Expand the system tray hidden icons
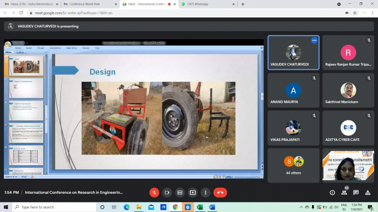The height and width of the screenshot is (212, 378). [301, 207]
